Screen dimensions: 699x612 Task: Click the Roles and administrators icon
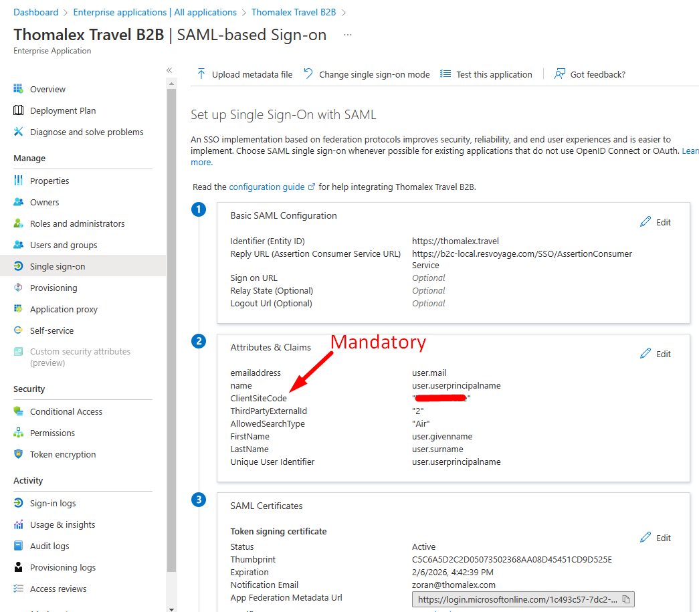pyautogui.click(x=18, y=223)
